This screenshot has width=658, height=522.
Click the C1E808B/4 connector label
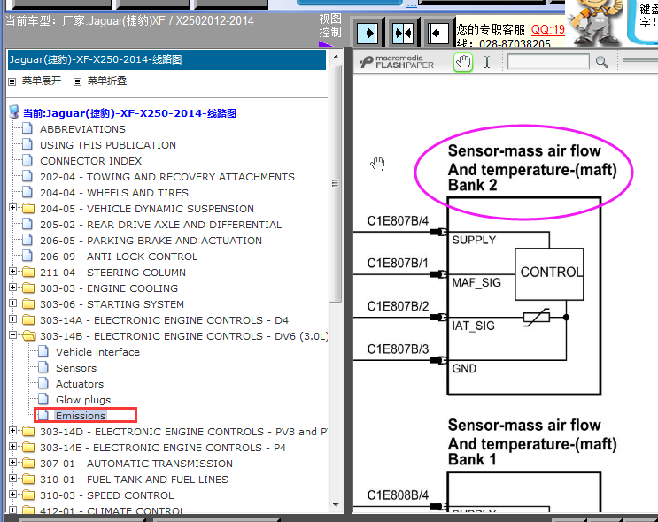398,495
